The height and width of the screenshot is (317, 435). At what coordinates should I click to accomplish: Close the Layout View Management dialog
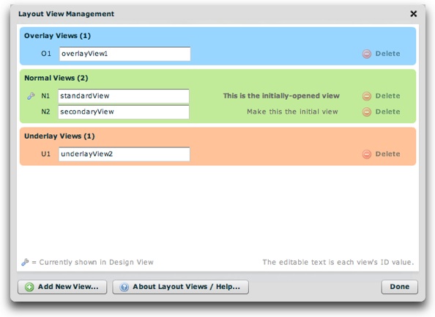413,14
